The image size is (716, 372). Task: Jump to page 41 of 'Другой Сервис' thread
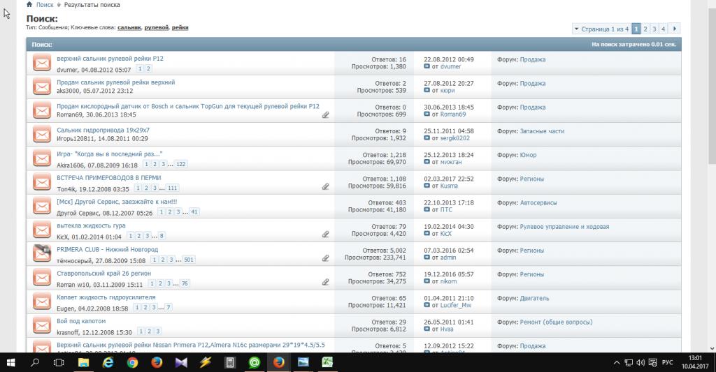(x=194, y=212)
